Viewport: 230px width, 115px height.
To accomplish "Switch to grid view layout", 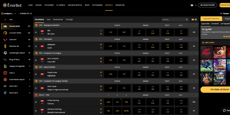I will click(193, 20).
